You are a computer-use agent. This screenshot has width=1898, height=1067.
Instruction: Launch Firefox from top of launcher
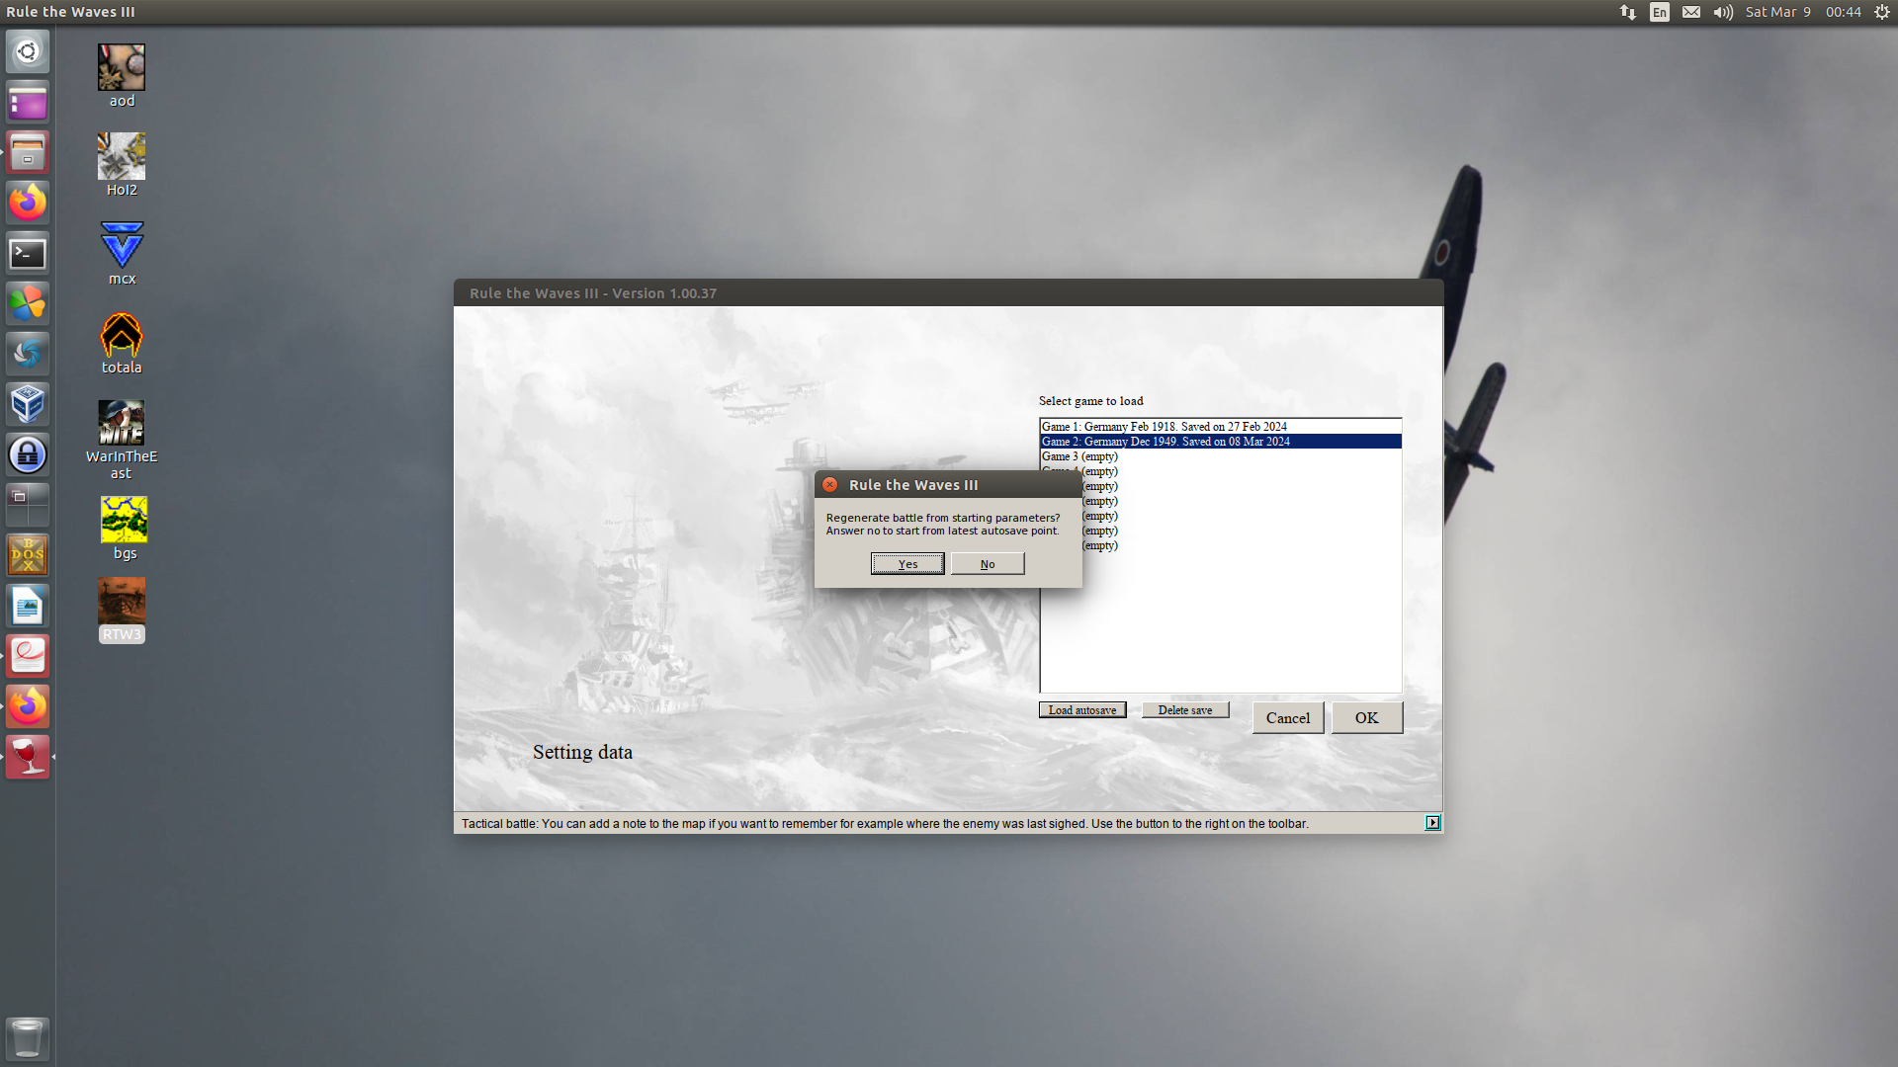tap(28, 203)
